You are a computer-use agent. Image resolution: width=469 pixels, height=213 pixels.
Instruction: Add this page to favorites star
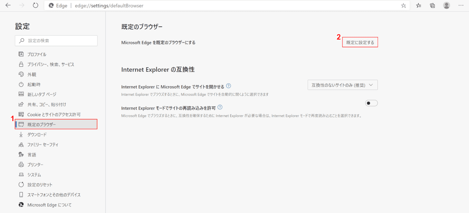pos(404,5)
